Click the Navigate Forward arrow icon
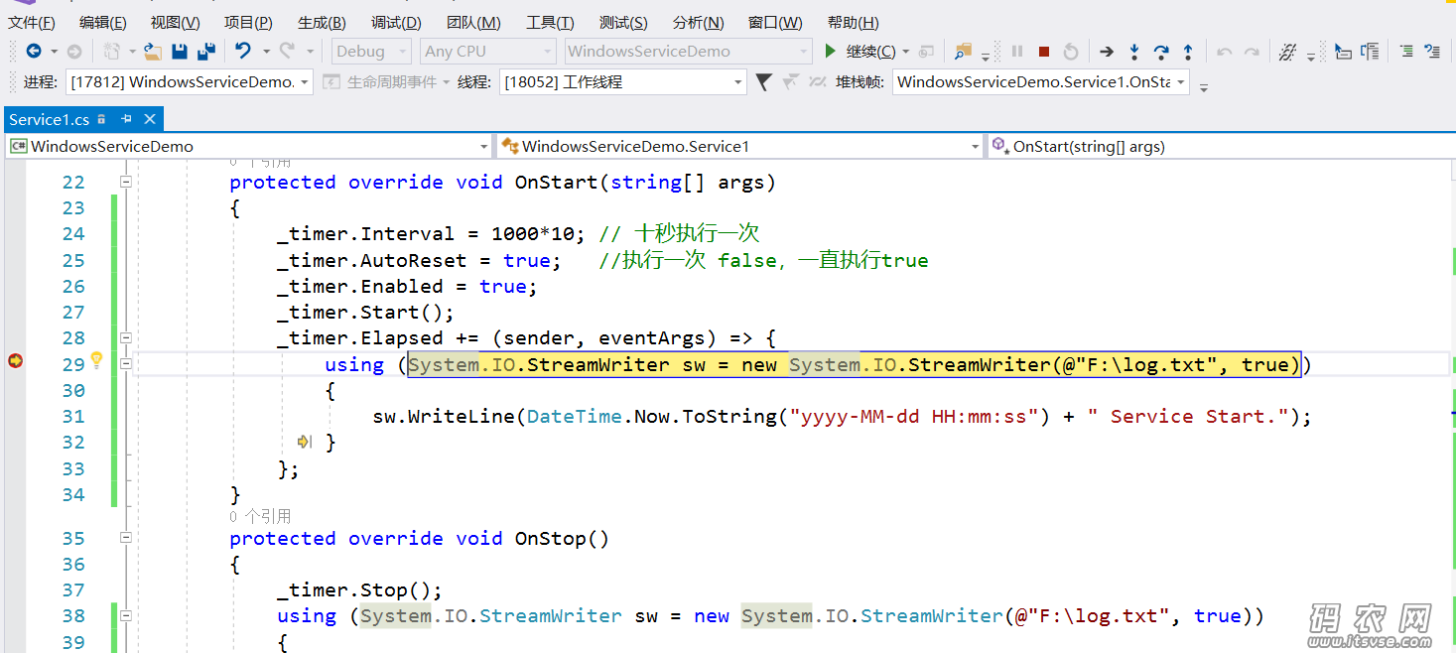Screen dimensions: 1456x653 (x=73, y=51)
